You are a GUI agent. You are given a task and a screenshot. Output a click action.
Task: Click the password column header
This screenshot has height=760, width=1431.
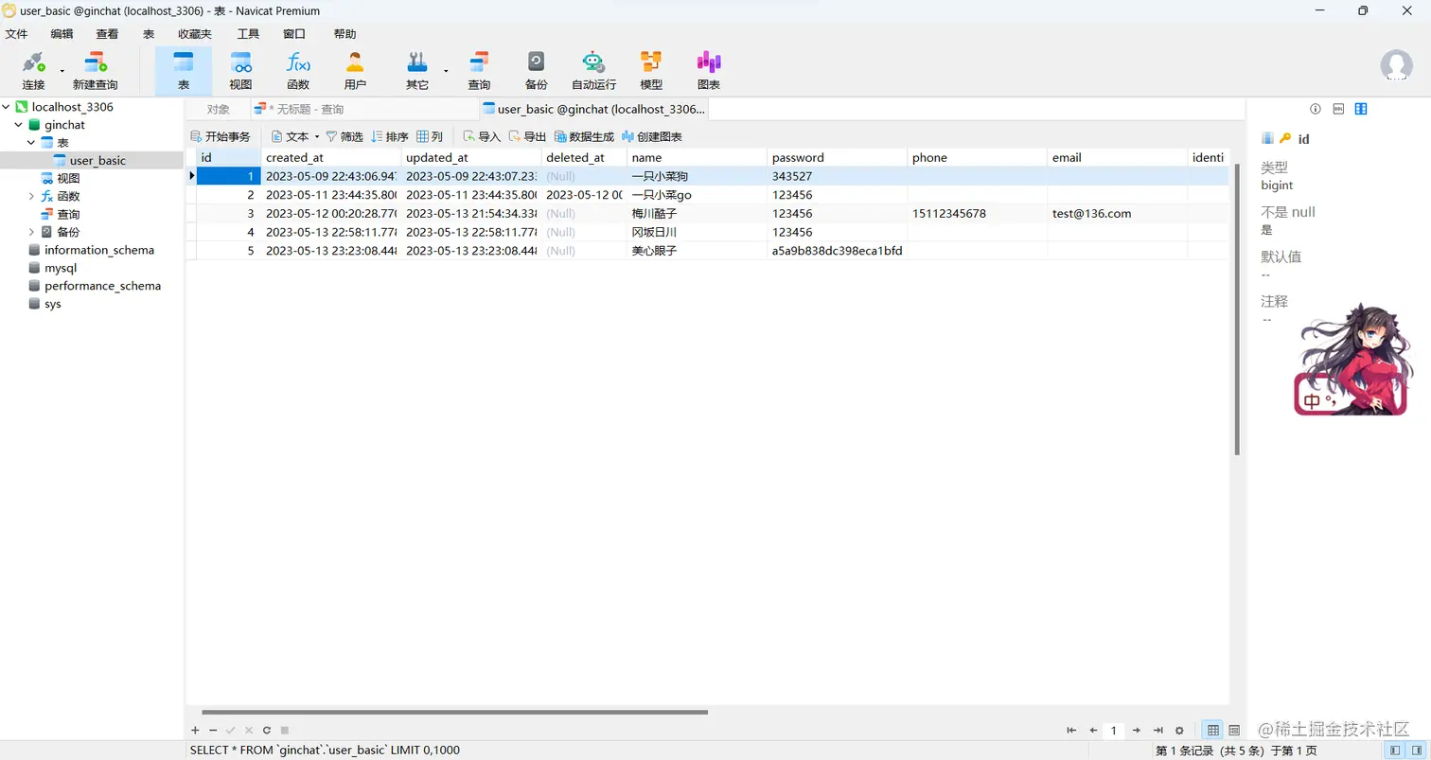click(838, 157)
